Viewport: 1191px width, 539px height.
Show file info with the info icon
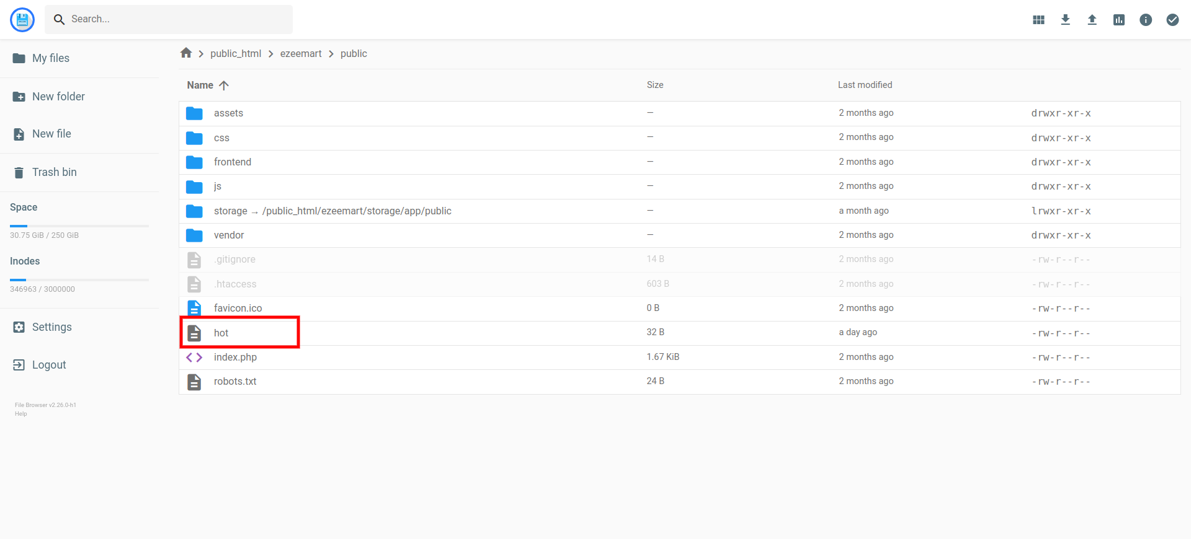pos(1145,20)
